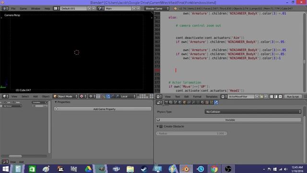The image size is (307, 173).
Task: Open the Game menu
Action: (23, 9)
